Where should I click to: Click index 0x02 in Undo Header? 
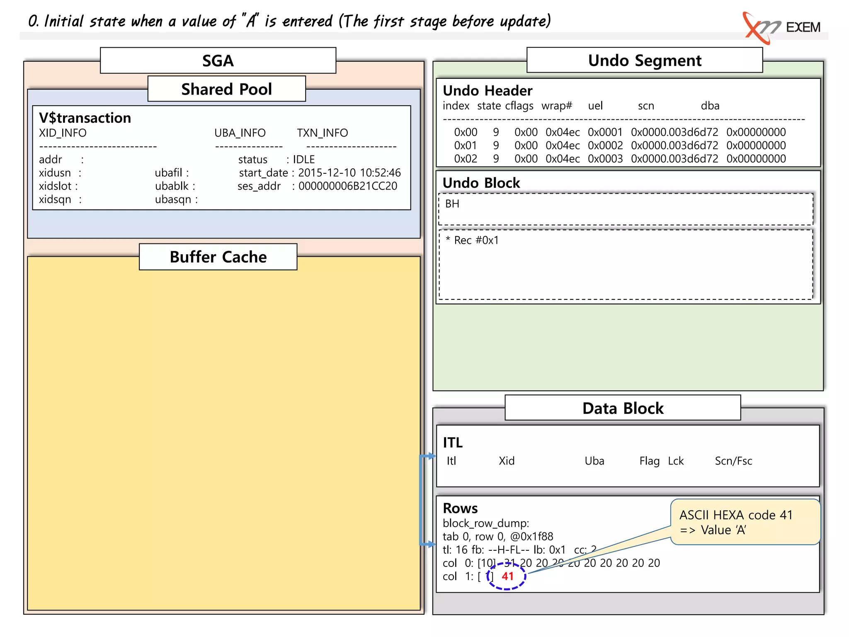[x=466, y=158]
